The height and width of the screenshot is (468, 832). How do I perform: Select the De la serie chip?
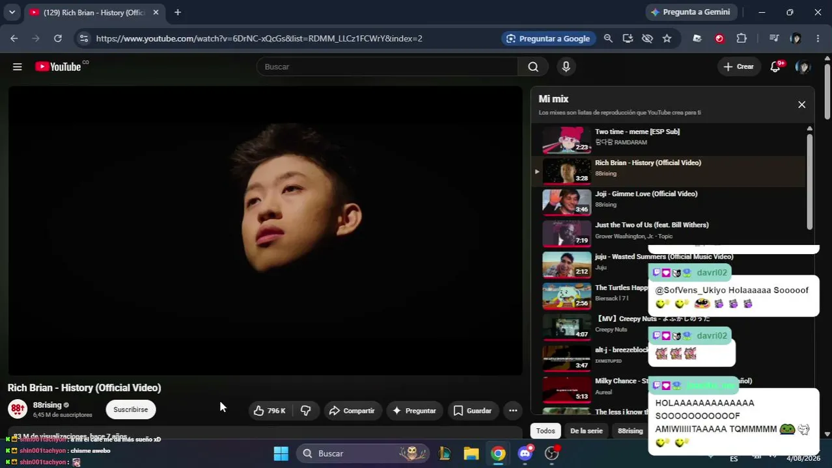586,430
